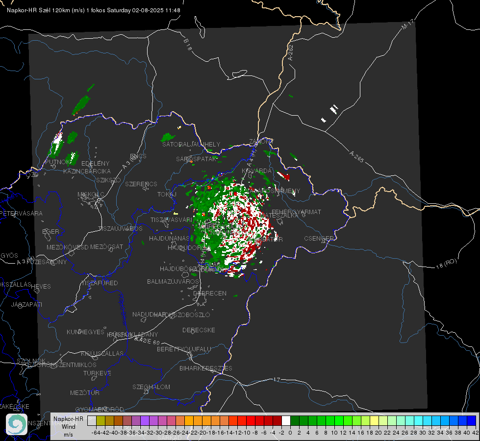
Task: Click the radar title text with timestamp 11:48
Action: pos(94,10)
